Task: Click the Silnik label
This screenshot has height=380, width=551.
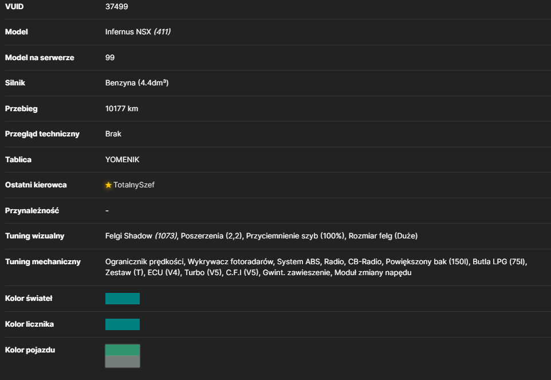Action: click(15, 83)
